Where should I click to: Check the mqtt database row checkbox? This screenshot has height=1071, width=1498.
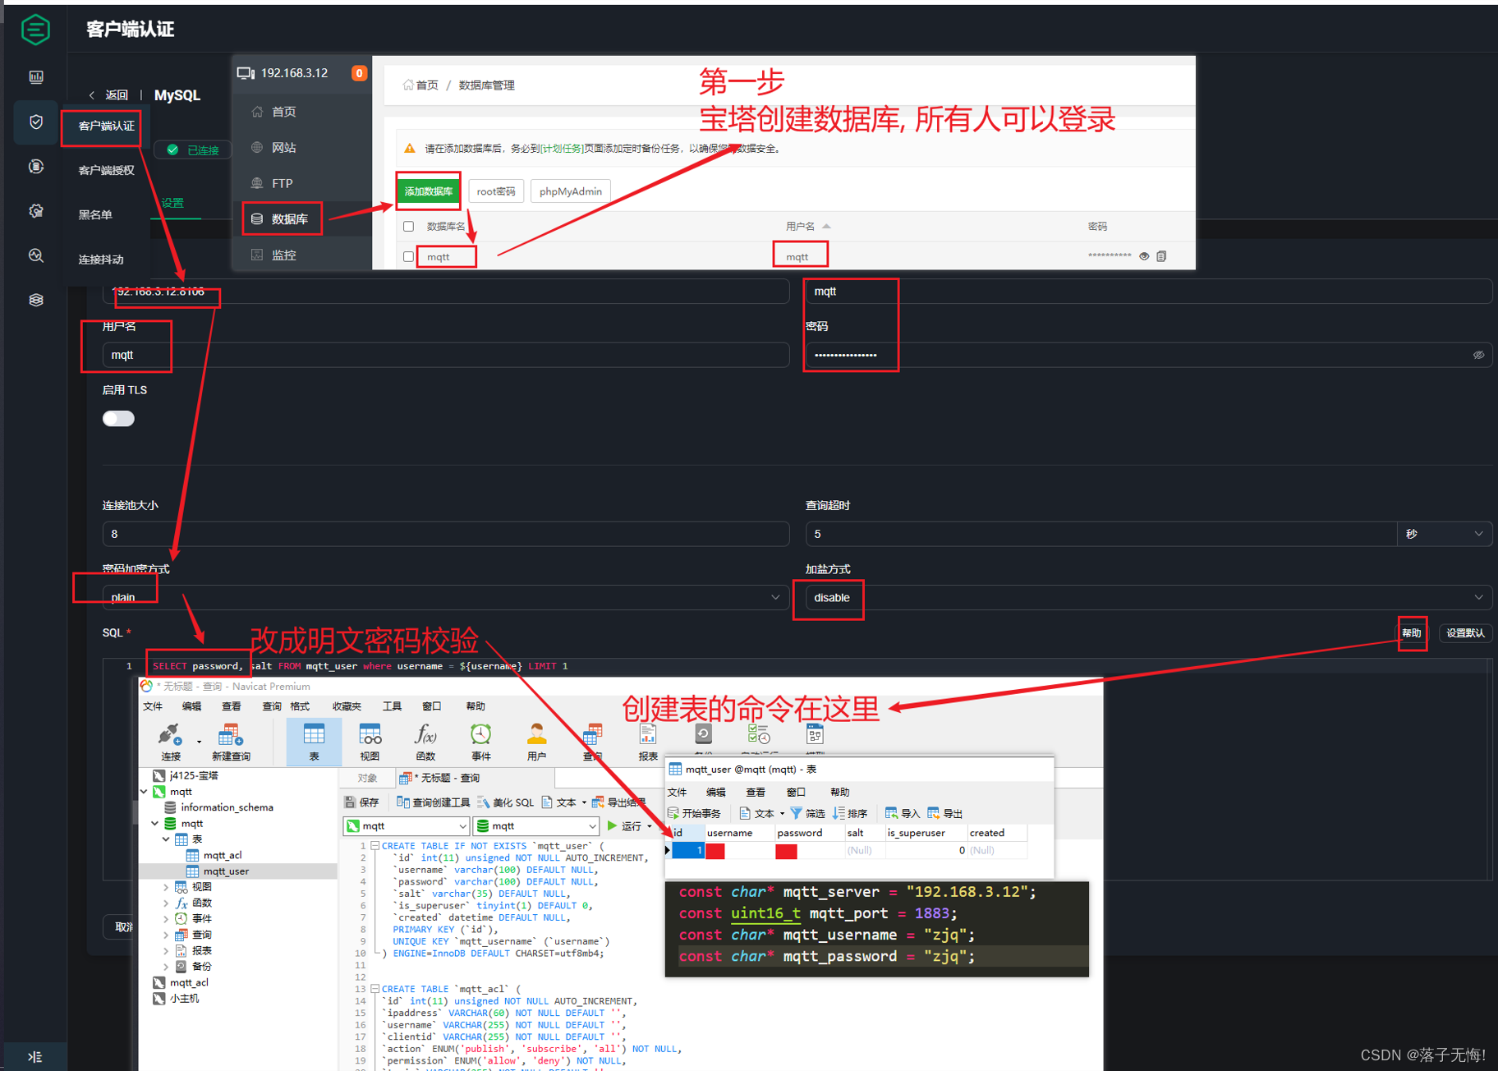(408, 257)
